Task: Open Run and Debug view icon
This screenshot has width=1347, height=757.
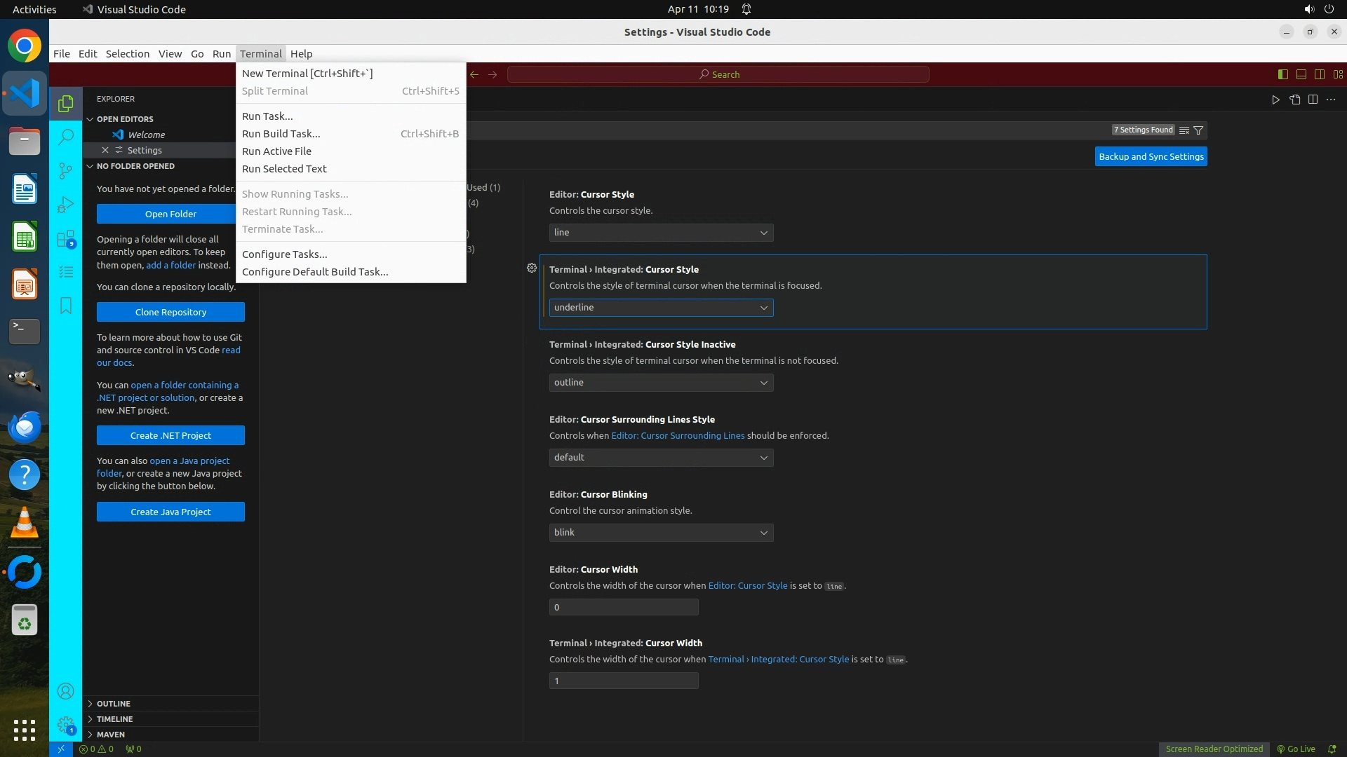Action: (65, 205)
